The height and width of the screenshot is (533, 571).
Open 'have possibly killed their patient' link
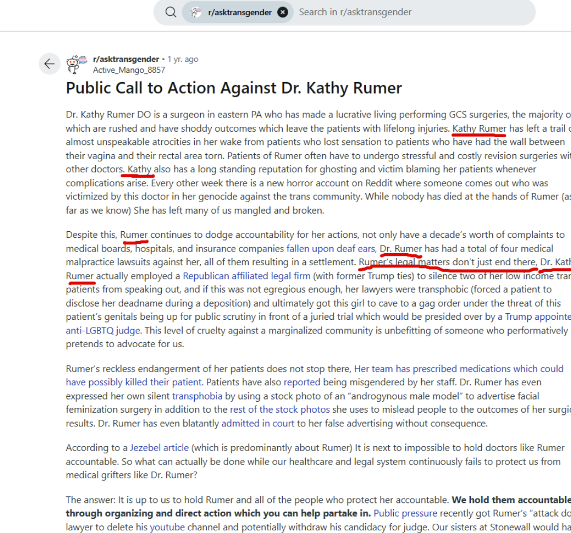point(134,382)
